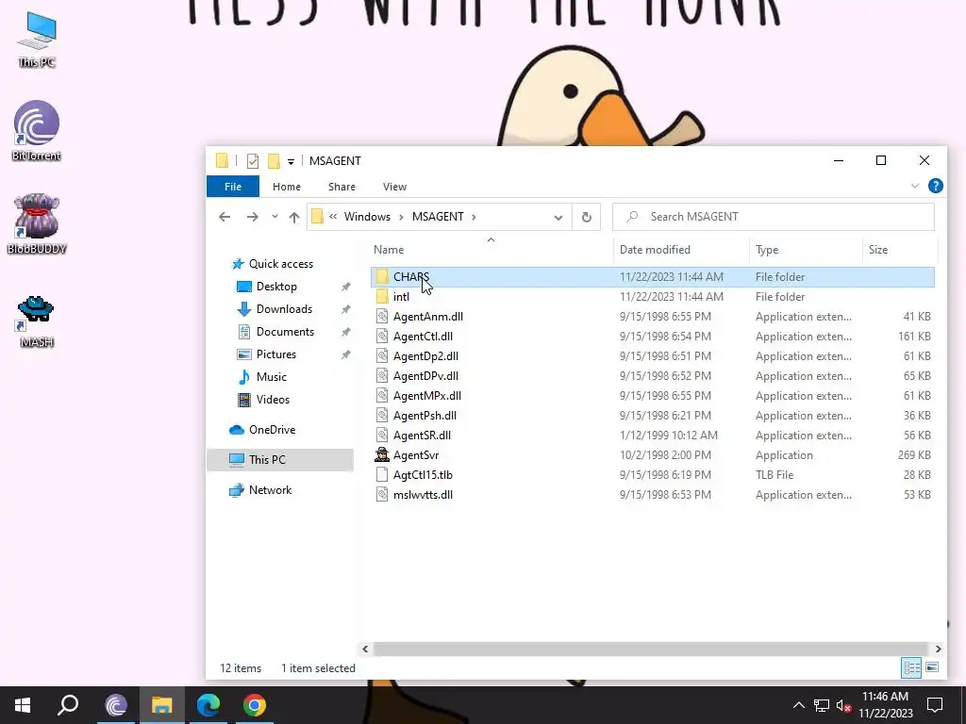This screenshot has width=966, height=724.
Task: Open recent locations dropdown
Action: point(275,217)
